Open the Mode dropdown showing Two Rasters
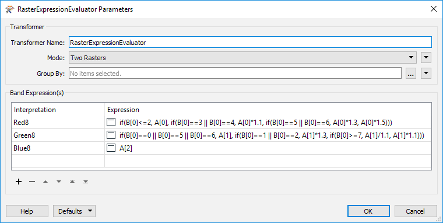Screen dimensions: 443x223 tap(242, 58)
